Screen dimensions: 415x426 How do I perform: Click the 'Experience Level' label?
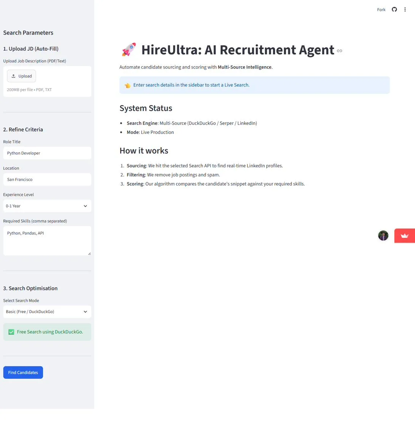[x=19, y=194]
